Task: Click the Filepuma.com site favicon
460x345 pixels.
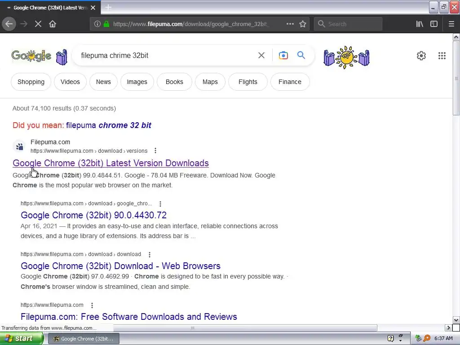Action: (19, 146)
